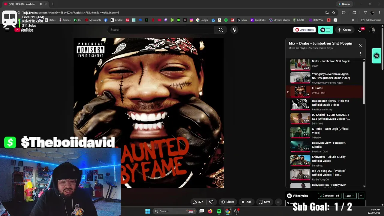Play Real Boston Richey - Help Me

[x=300, y=104]
